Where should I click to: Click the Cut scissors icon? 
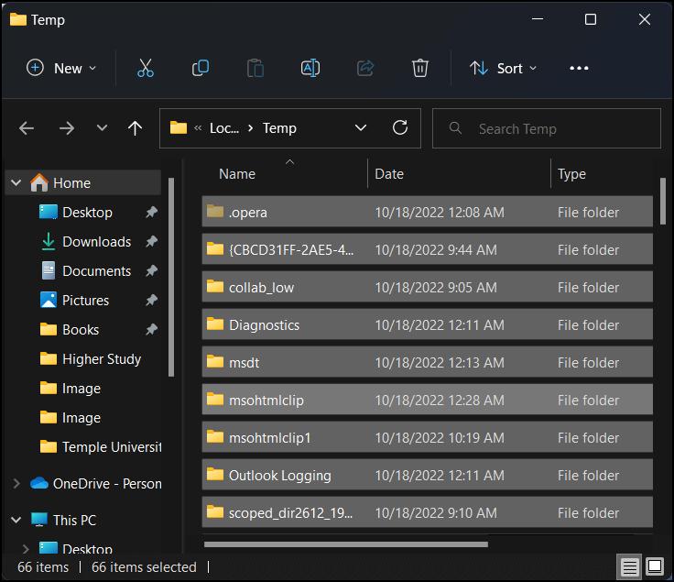(x=145, y=68)
